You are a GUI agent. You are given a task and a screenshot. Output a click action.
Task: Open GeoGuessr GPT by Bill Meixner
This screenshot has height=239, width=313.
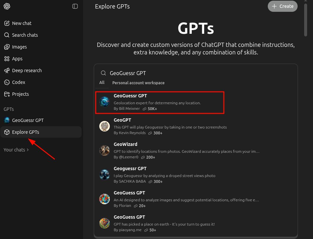[160, 103]
